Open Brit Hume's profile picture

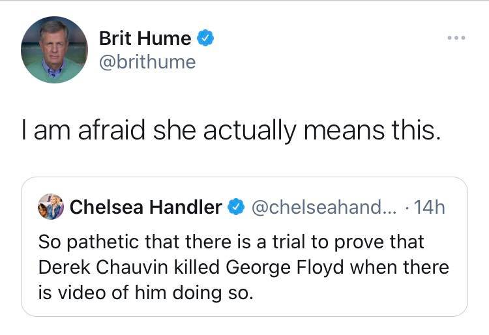tap(54, 50)
